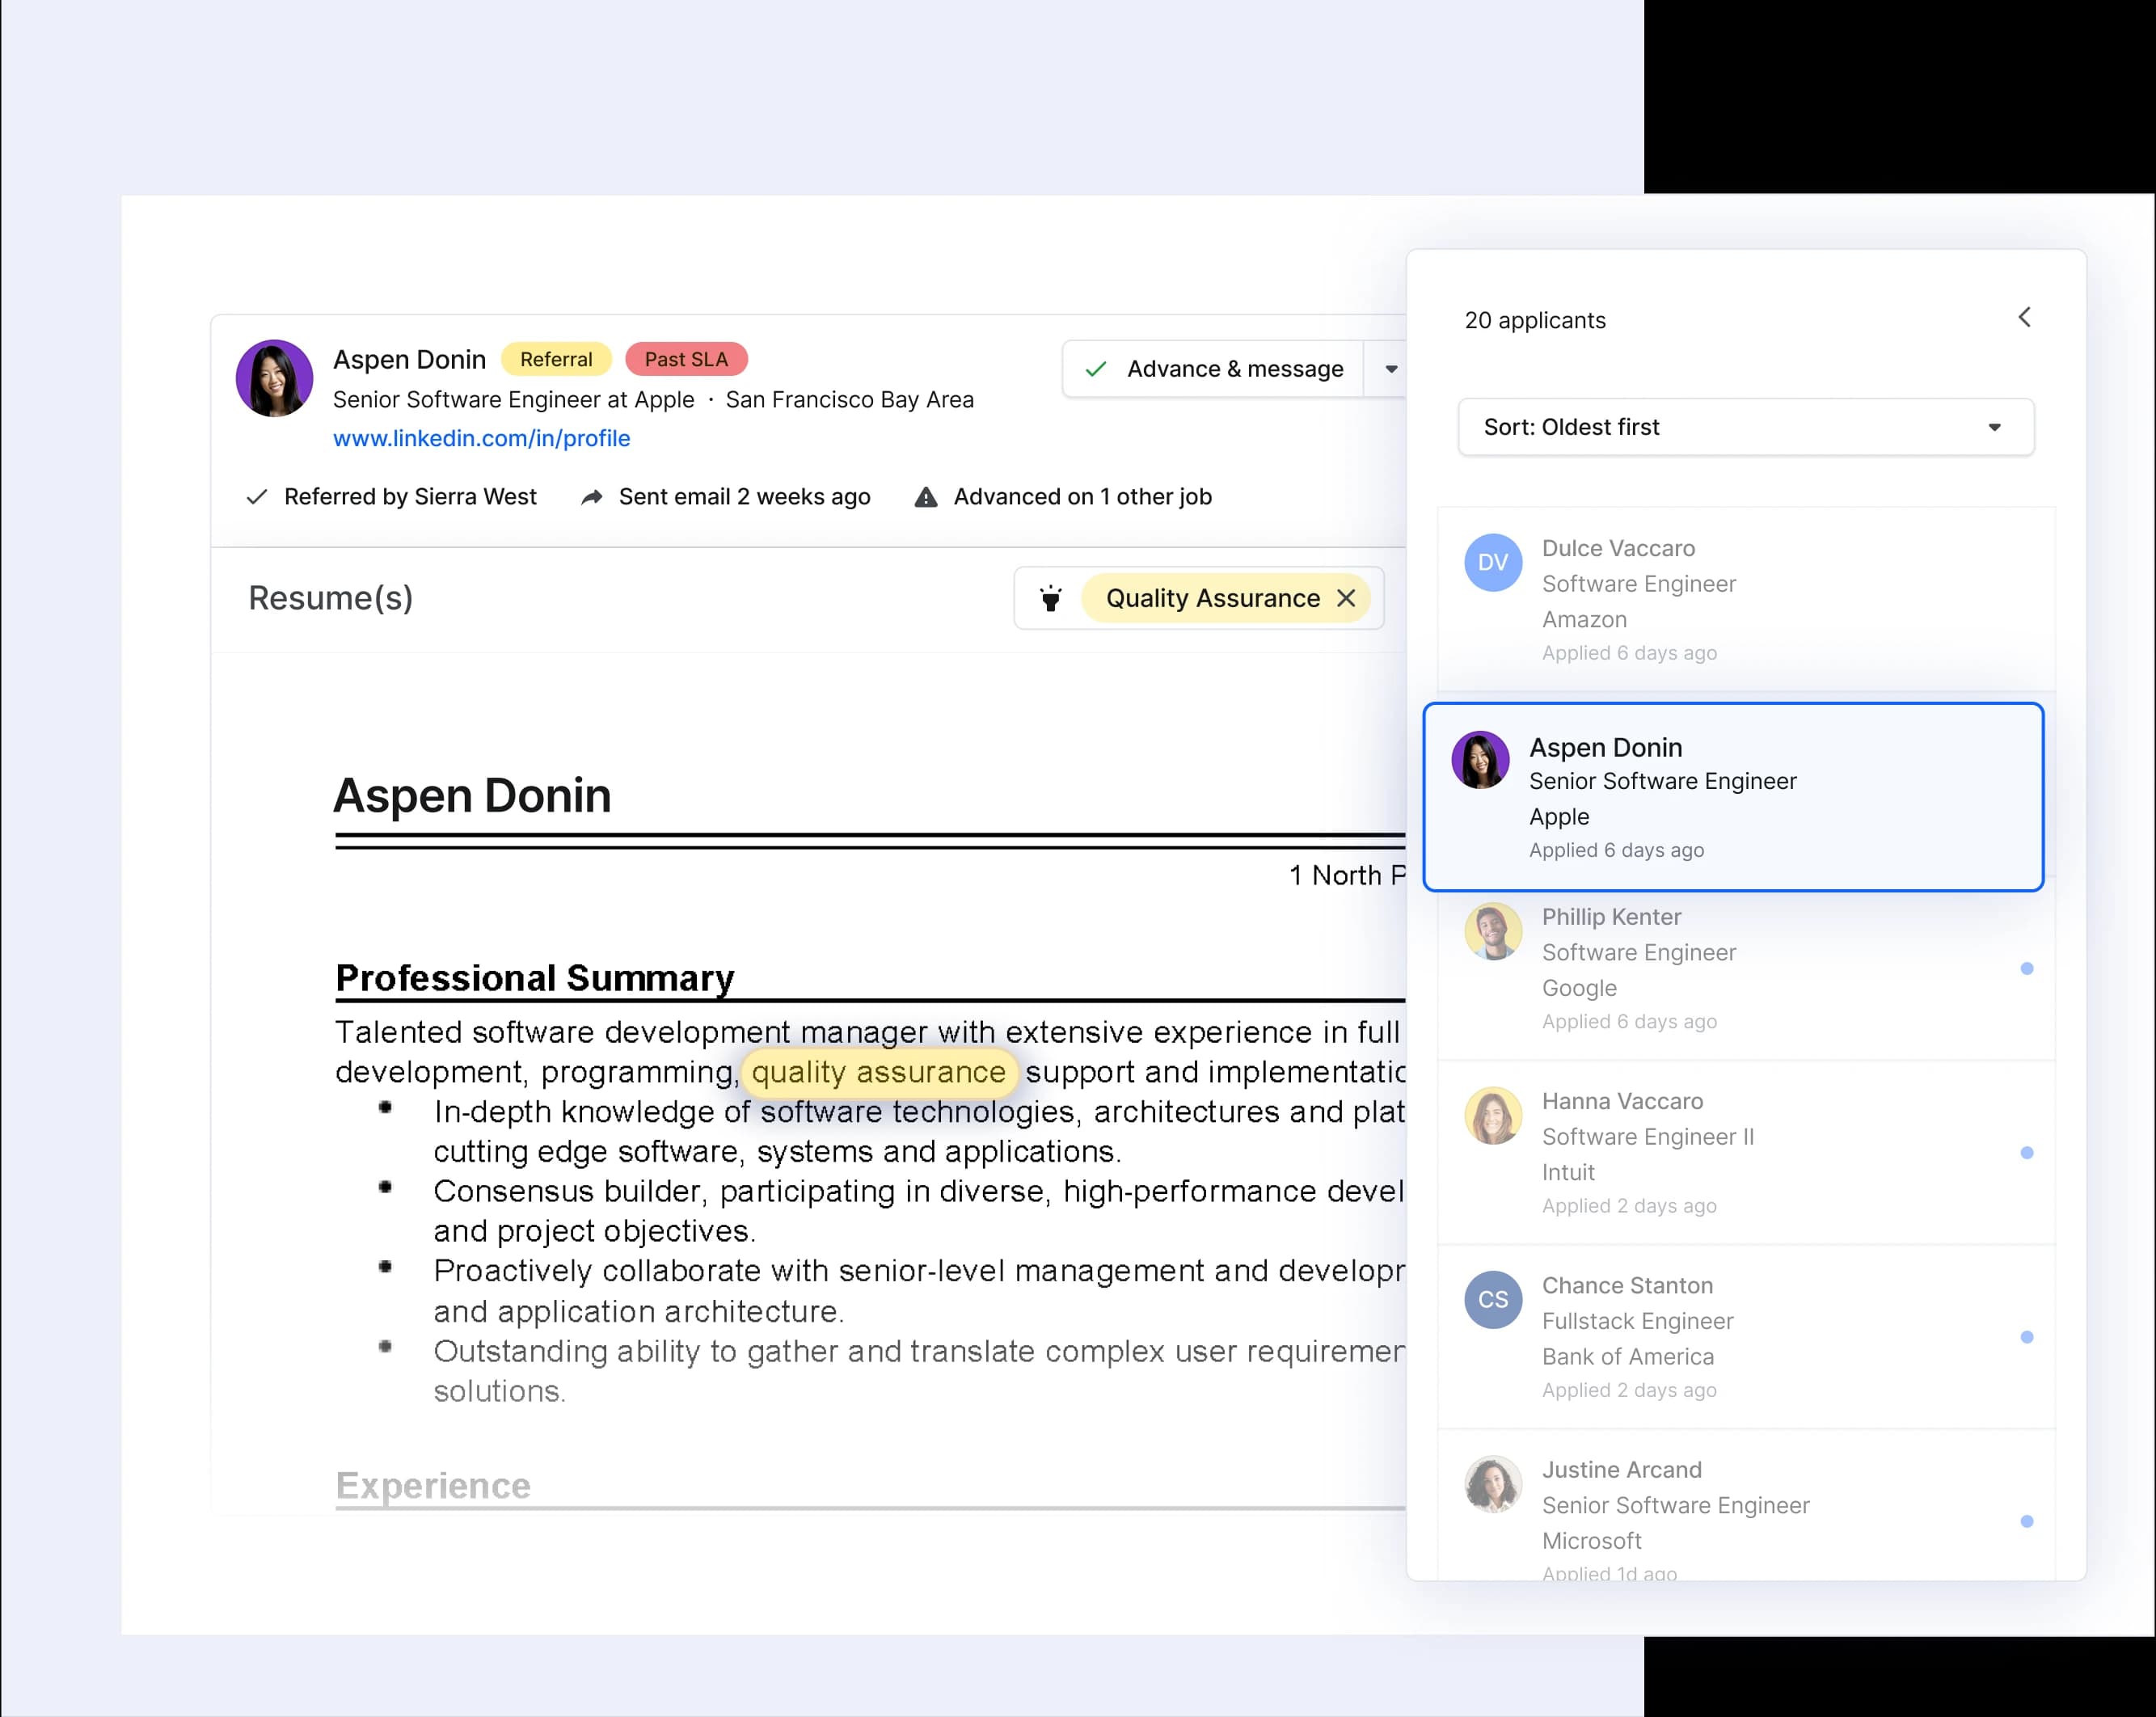This screenshot has height=1717, width=2156.
Task: Click the highlighter icon next to Quality Assurance tag
Action: [1050, 598]
